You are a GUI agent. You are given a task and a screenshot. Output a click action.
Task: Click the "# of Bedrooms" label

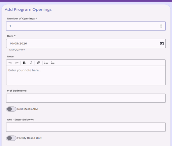17,91
